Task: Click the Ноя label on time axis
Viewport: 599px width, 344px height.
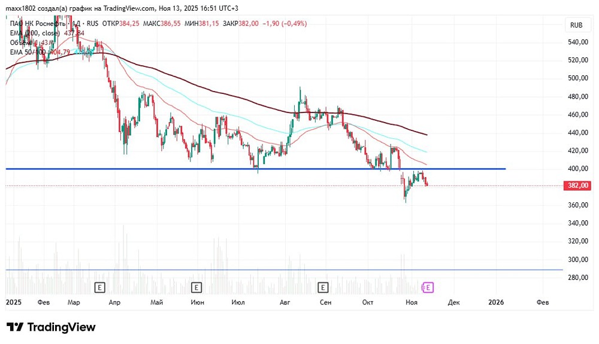Action: (x=412, y=302)
